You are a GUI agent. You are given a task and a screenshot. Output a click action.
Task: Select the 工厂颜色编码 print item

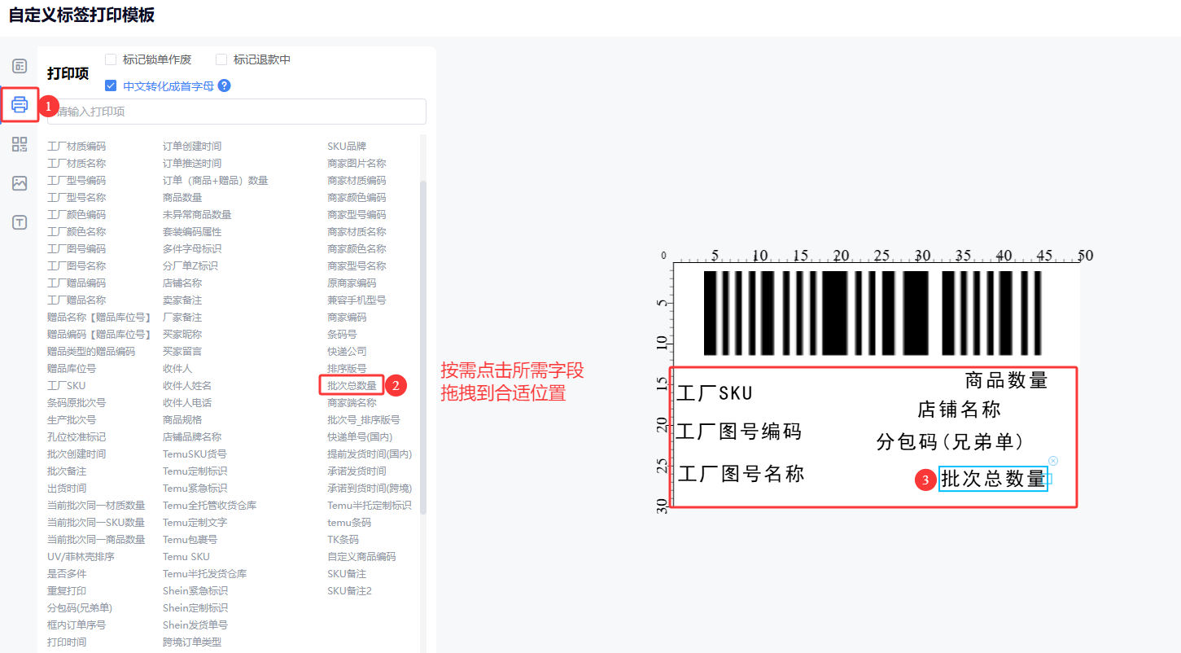tap(77, 215)
